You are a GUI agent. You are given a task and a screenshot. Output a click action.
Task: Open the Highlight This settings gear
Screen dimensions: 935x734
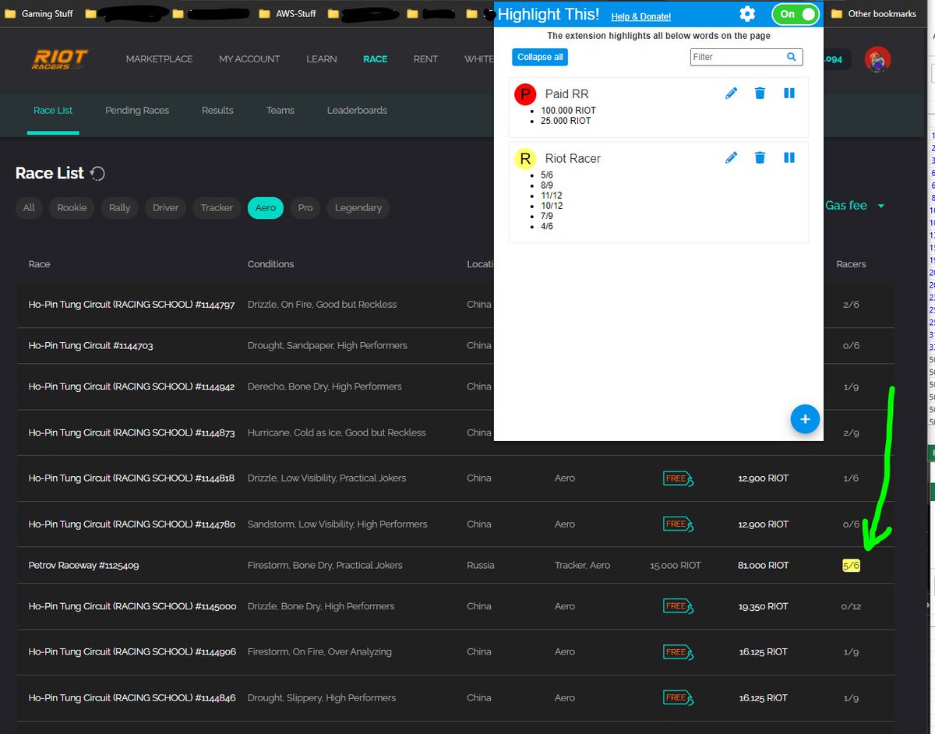(746, 14)
